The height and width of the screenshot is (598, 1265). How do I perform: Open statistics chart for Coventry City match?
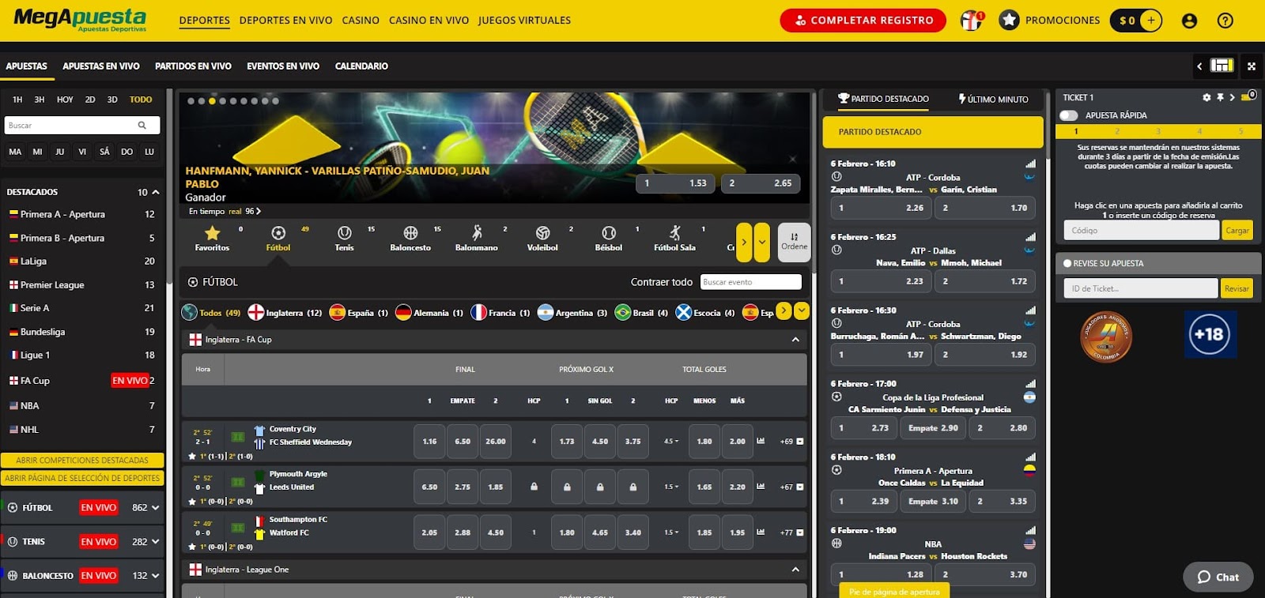(x=761, y=441)
